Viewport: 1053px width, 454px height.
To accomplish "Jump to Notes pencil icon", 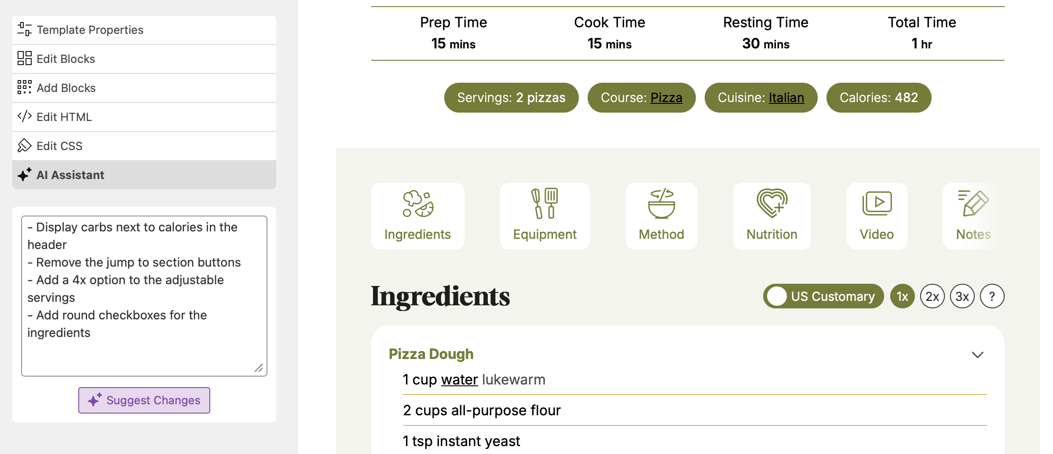I will 973,203.
